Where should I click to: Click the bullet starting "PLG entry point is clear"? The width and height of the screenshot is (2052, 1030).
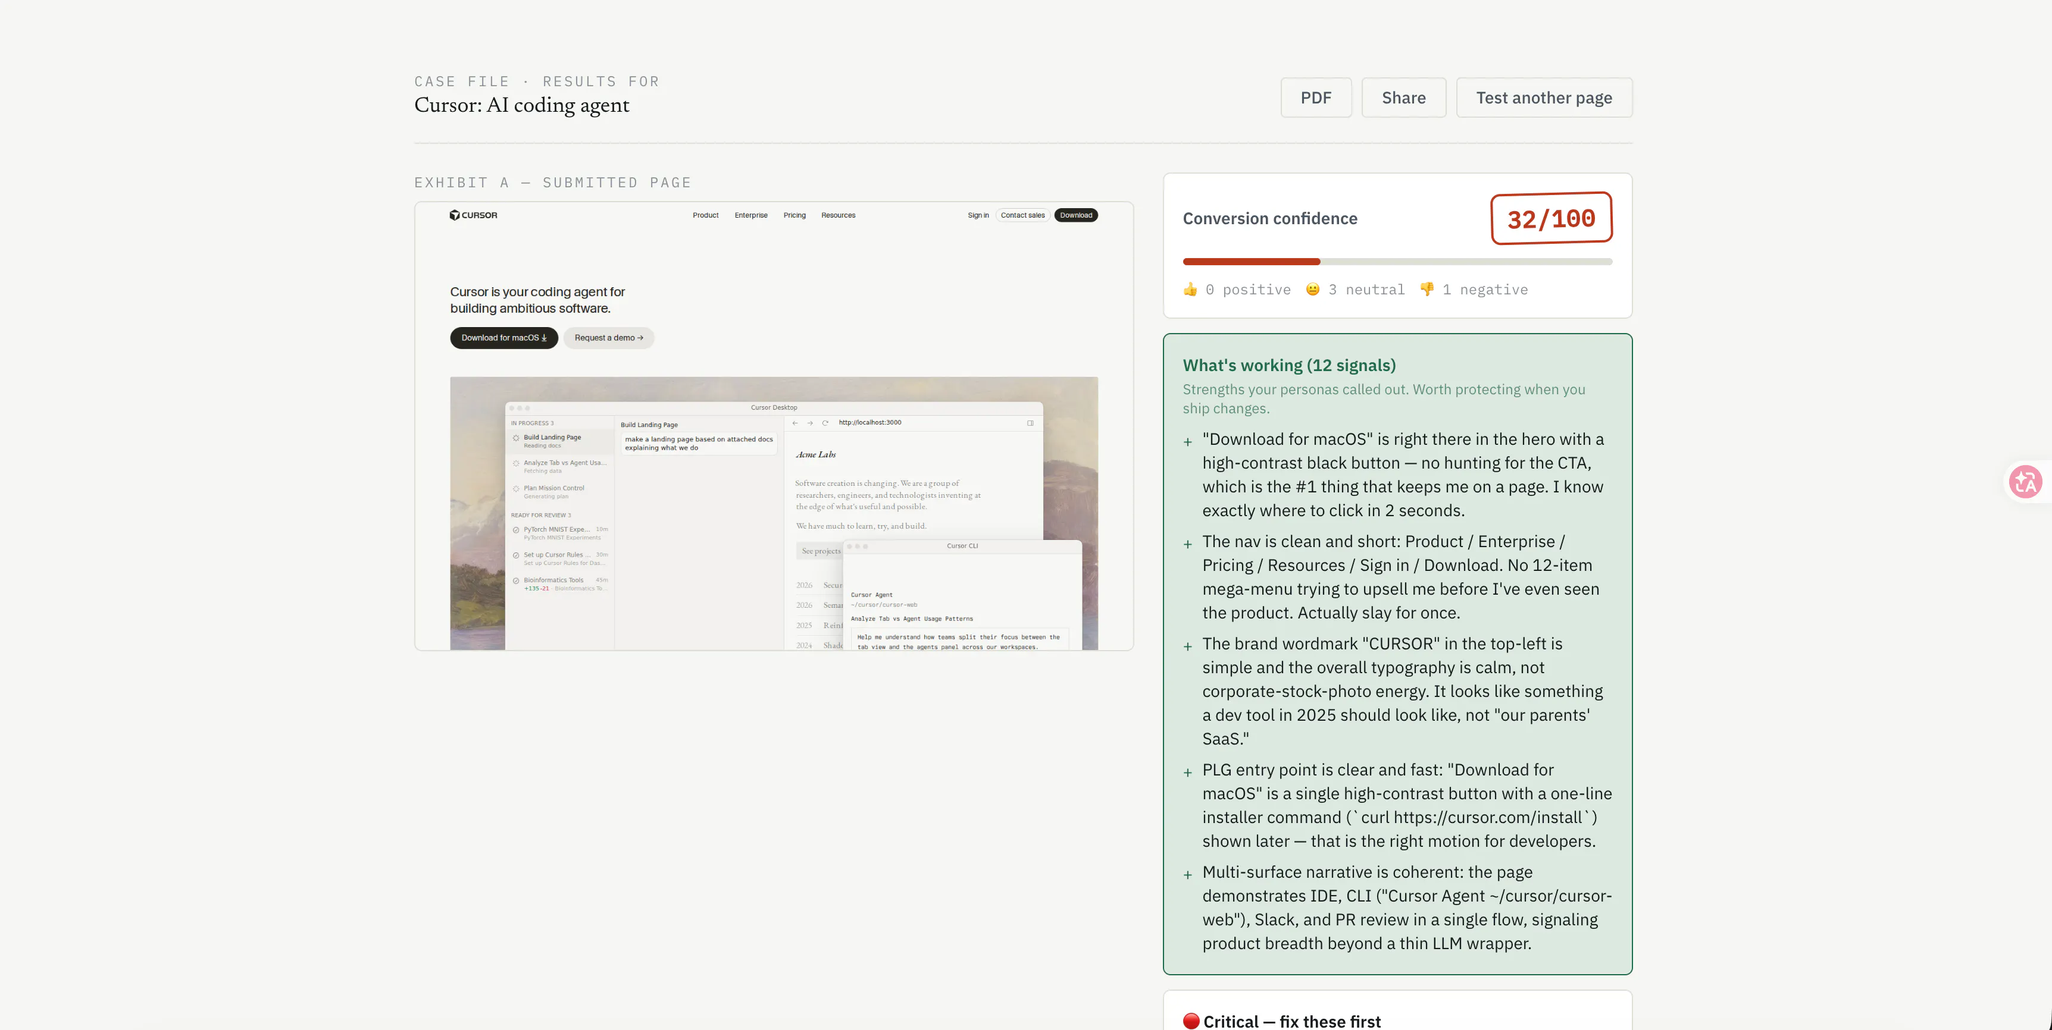1398,806
